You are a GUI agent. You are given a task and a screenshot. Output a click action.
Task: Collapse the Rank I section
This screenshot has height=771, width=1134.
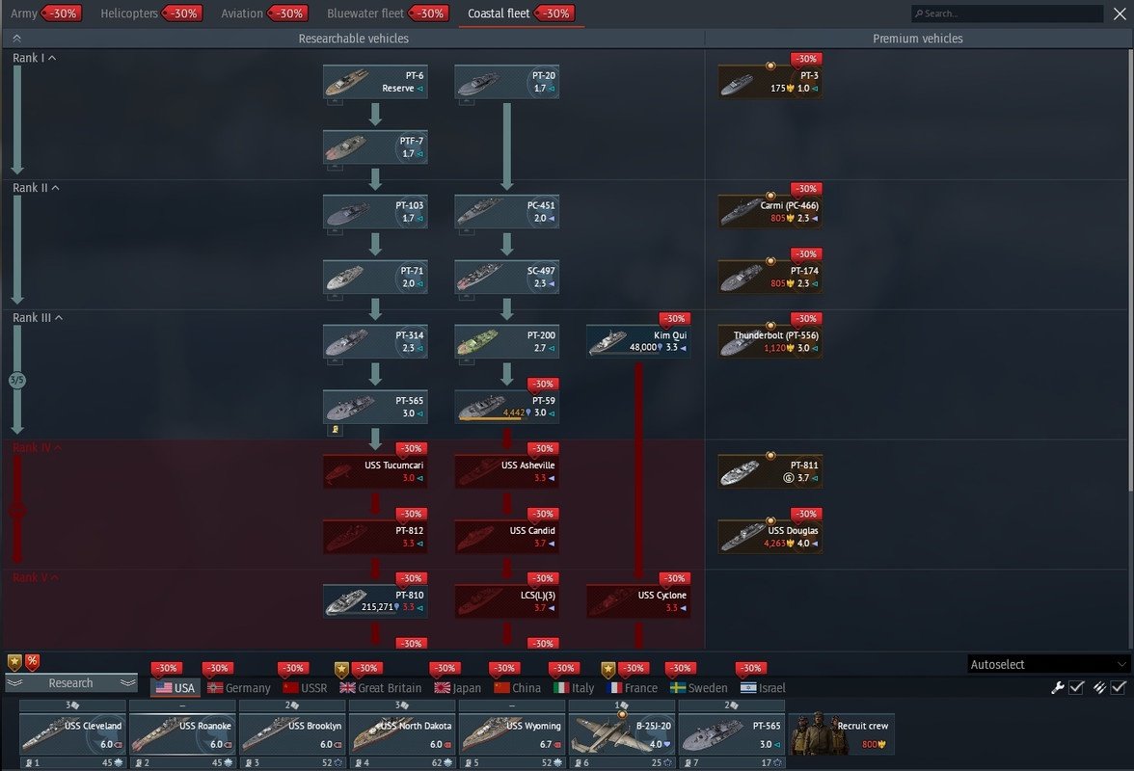click(34, 58)
